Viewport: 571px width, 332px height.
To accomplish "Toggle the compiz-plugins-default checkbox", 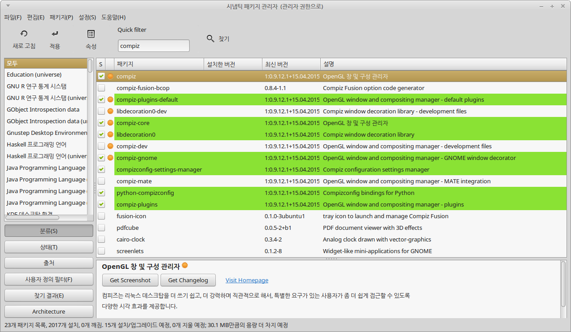I will (101, 99).
